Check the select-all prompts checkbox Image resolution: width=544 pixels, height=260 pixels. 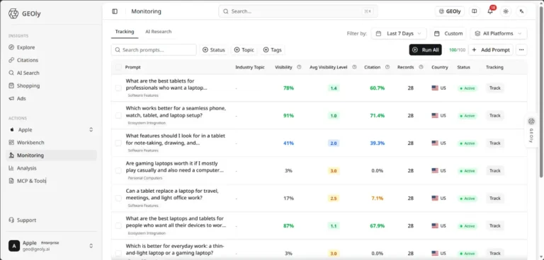[x=119, y=67]
